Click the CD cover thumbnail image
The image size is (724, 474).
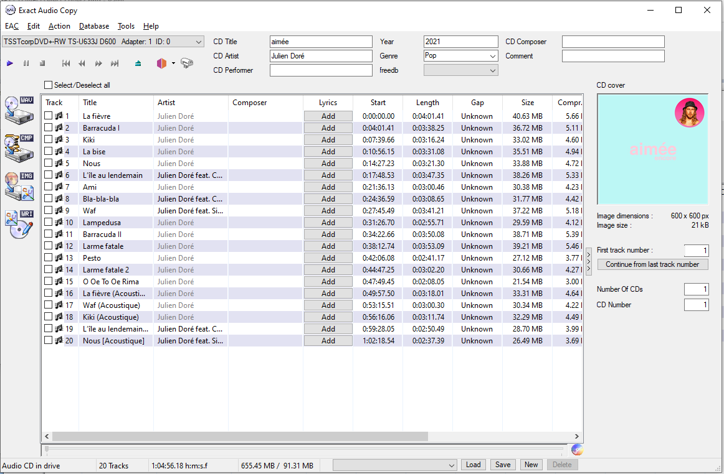(652, 149)
